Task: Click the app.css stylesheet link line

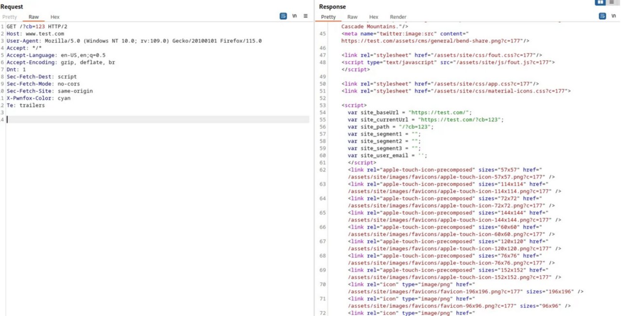Action: [x=440, y=84]
